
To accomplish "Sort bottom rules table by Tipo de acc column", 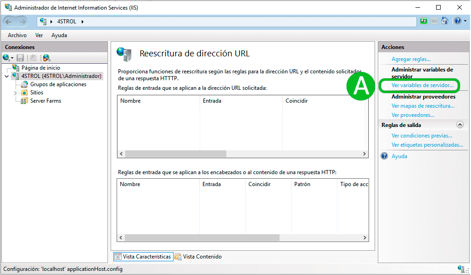I will pyautogui.click(x=353, y=184).
